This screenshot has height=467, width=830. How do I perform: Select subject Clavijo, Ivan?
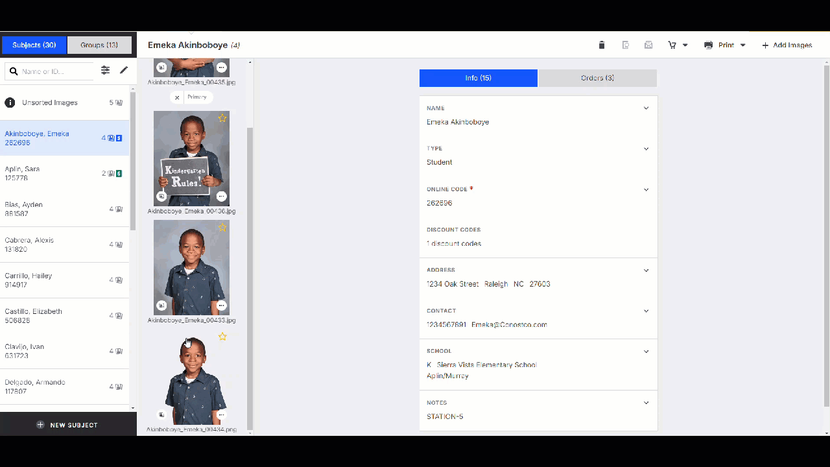point(65,351)
